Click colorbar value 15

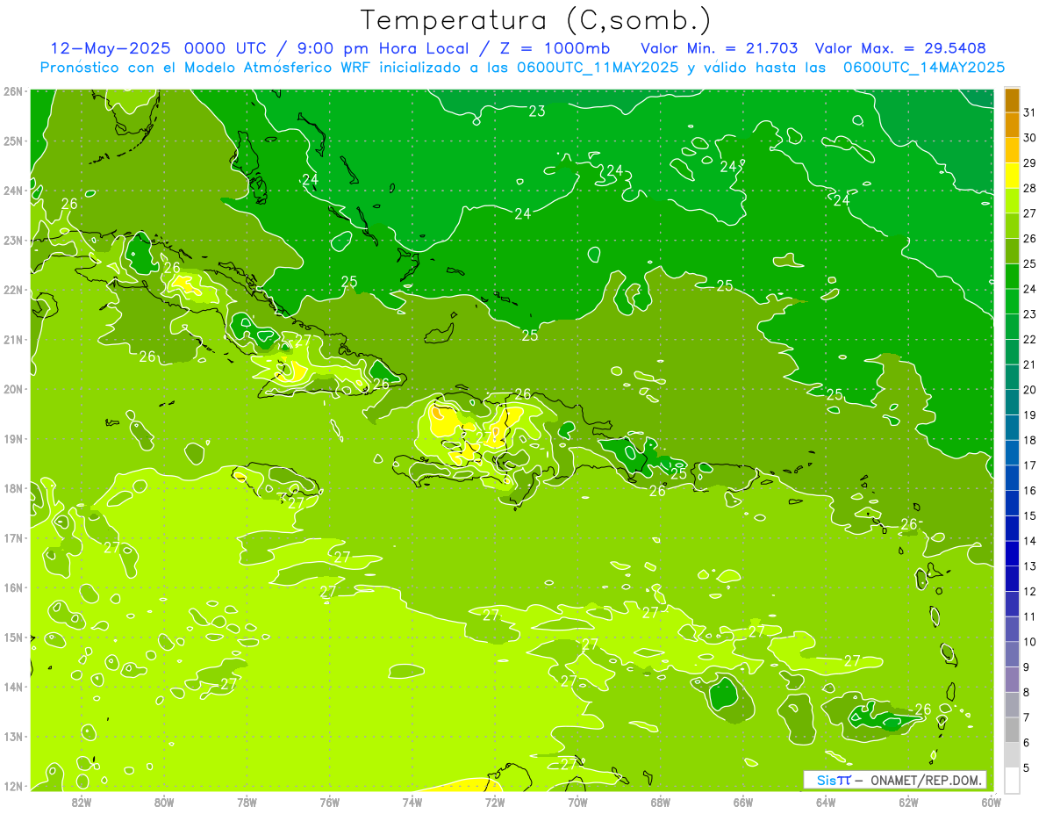1029,515
